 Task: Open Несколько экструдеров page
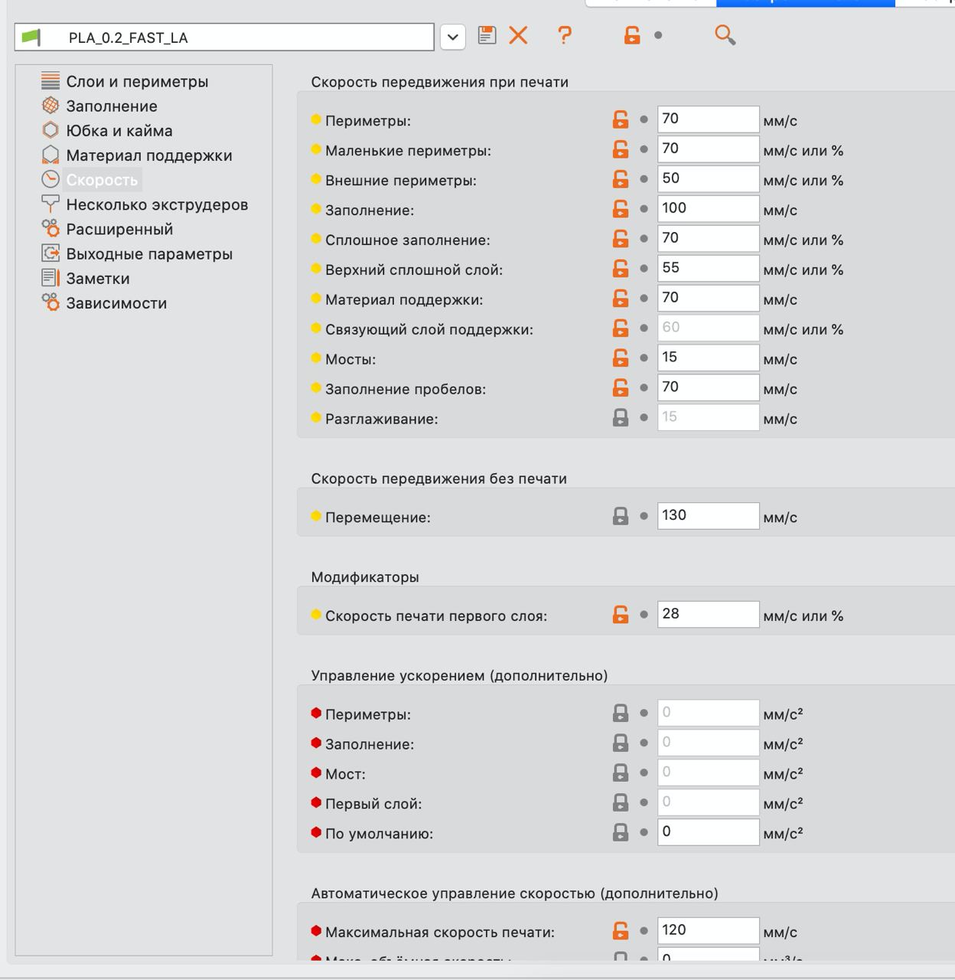tap(157, 204)
